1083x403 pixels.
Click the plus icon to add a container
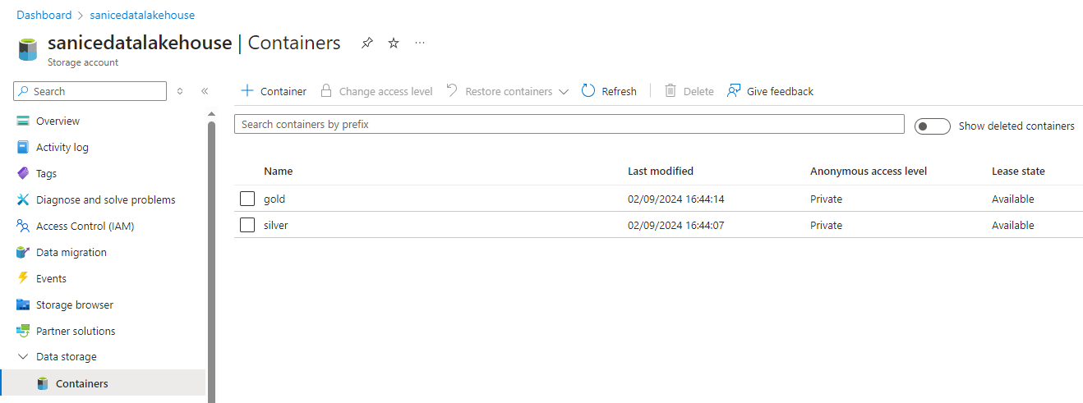pos(247,90)
